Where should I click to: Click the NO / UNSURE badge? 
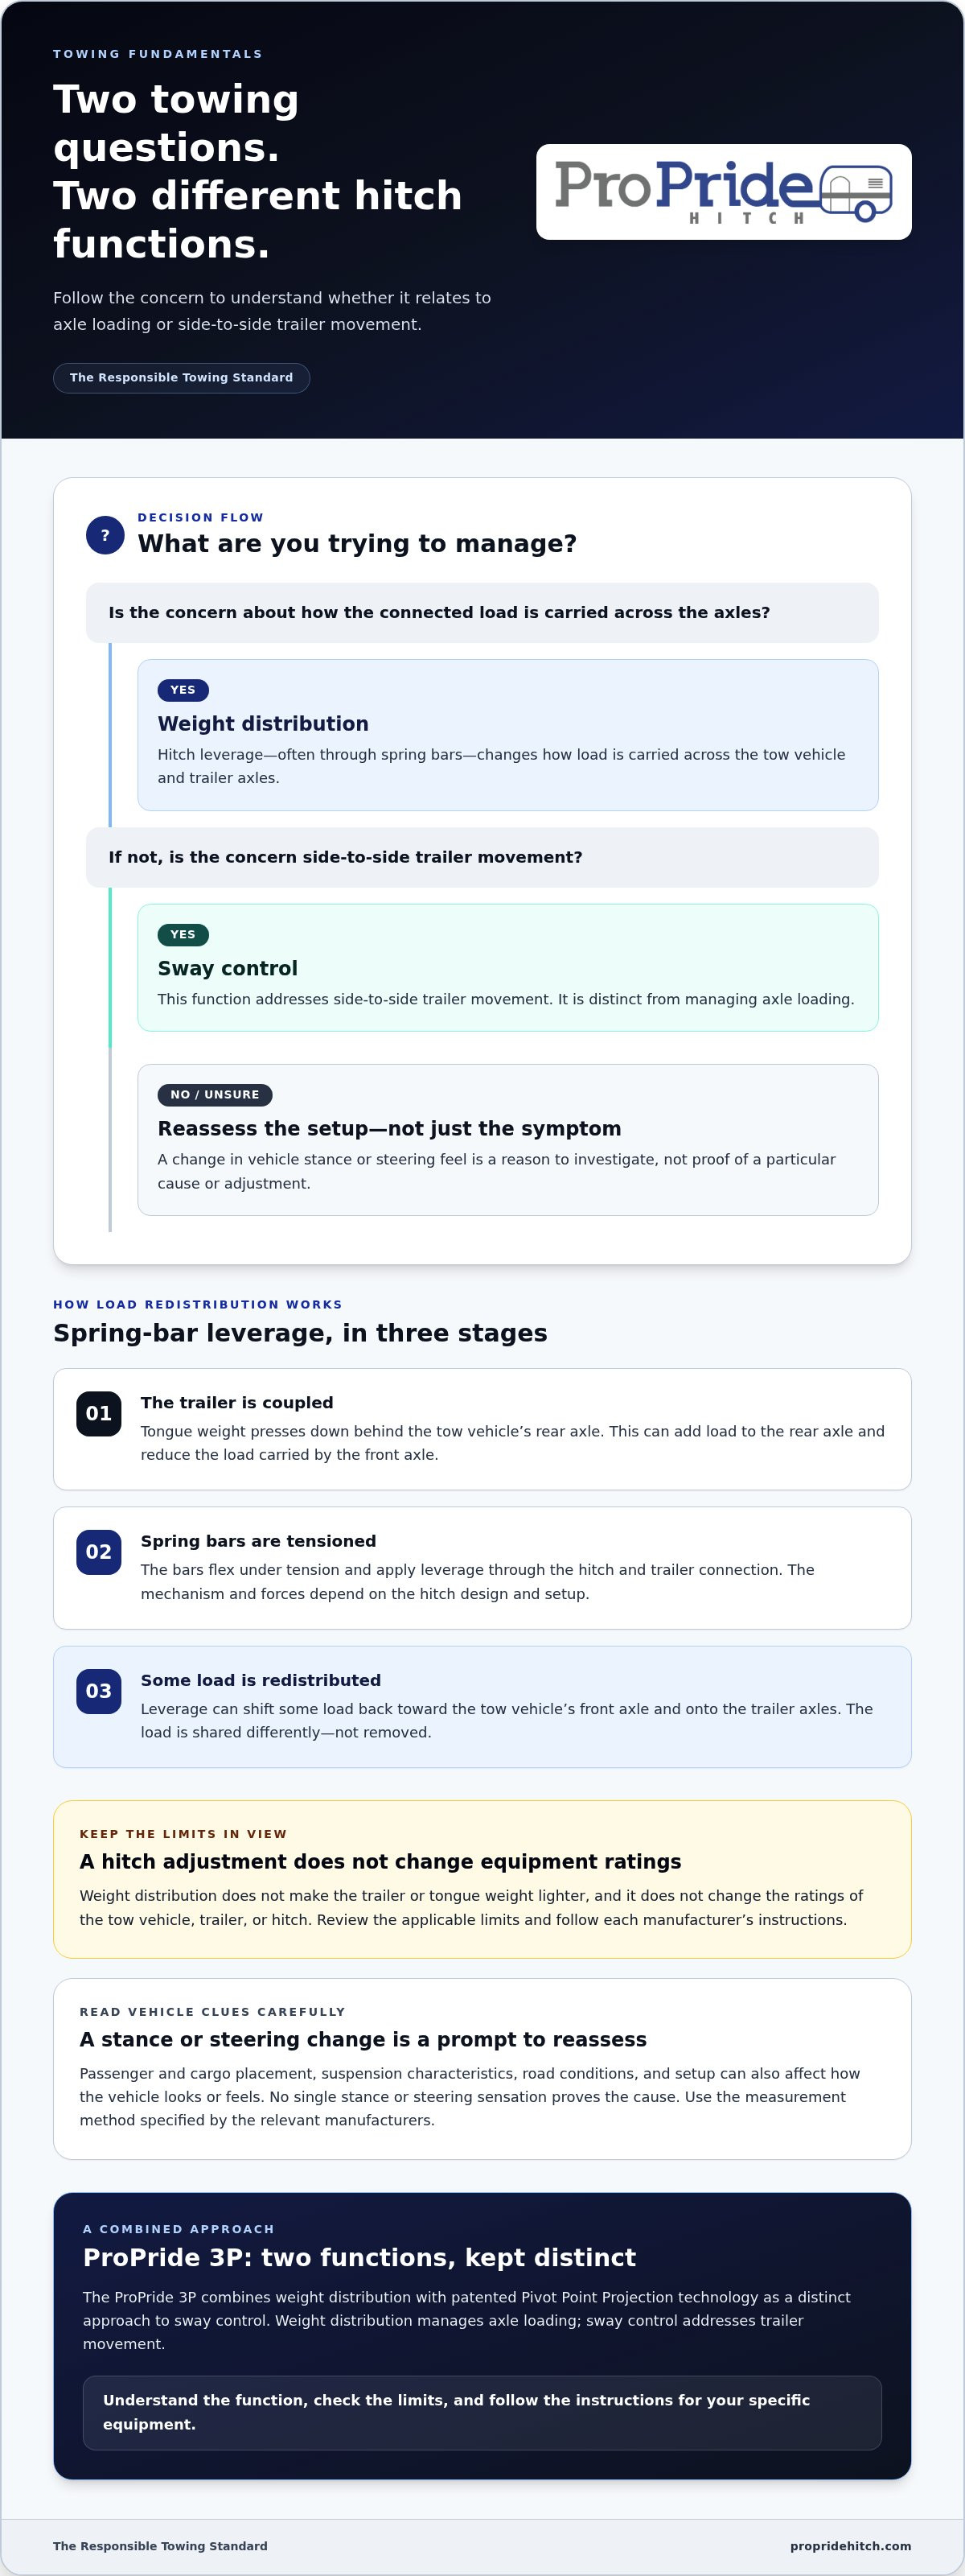[215, 1095]
